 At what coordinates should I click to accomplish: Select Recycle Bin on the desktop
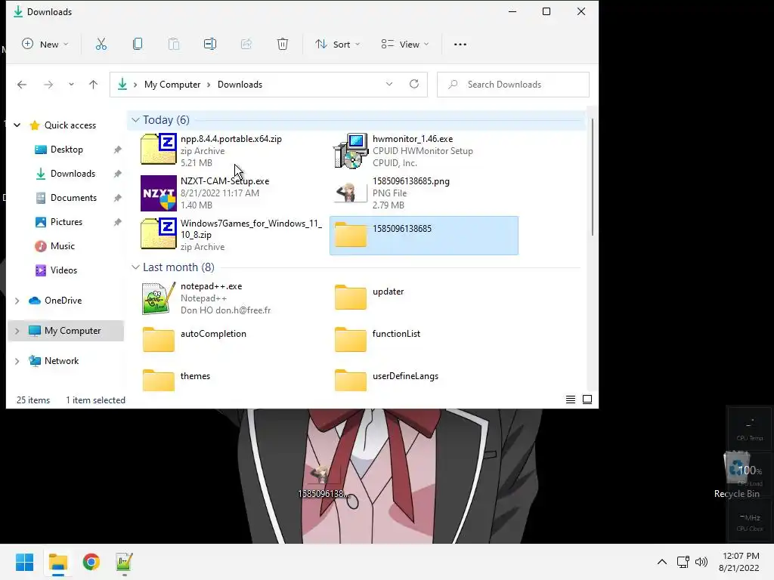pos(736,474)
